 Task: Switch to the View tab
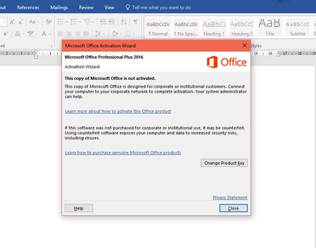(110, 7)
